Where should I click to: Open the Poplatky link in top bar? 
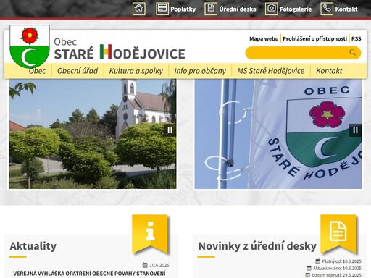[x=183, y=9]
